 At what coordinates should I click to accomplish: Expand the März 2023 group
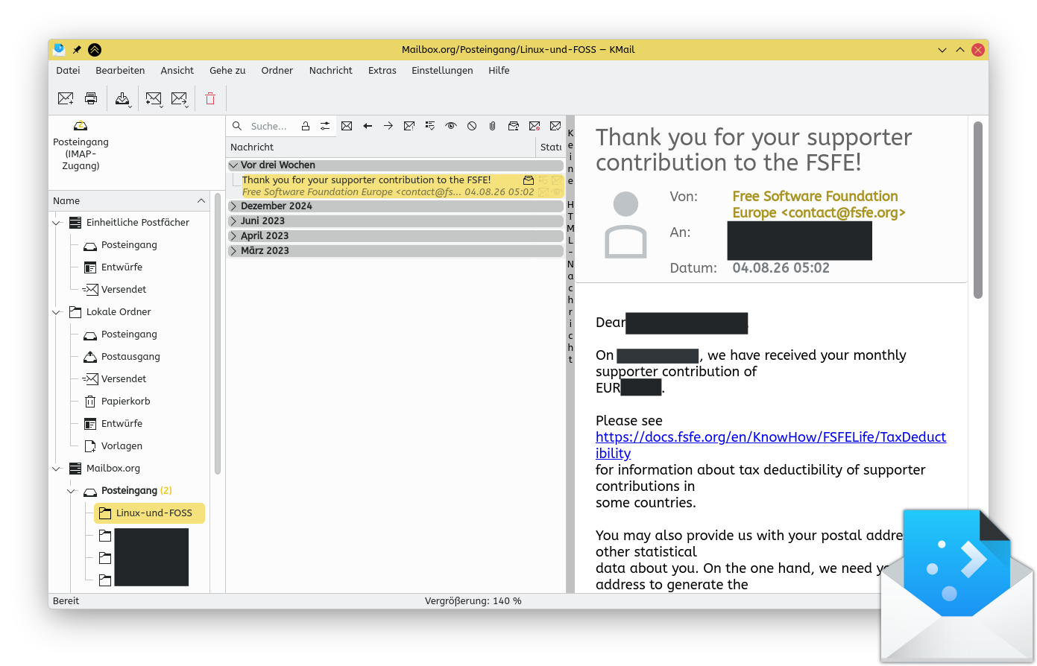233,251
